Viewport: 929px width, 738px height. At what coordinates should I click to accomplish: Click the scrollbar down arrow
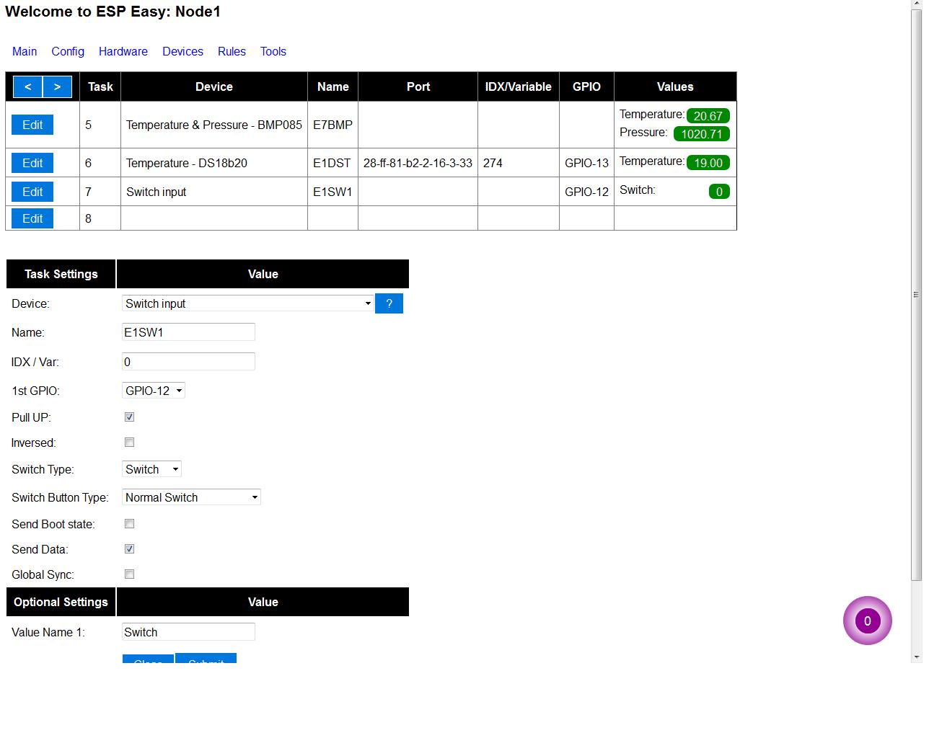[916, 657]
